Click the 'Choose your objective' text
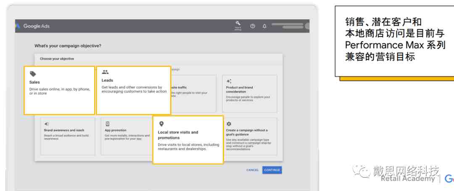 click(x=57, y=59)
